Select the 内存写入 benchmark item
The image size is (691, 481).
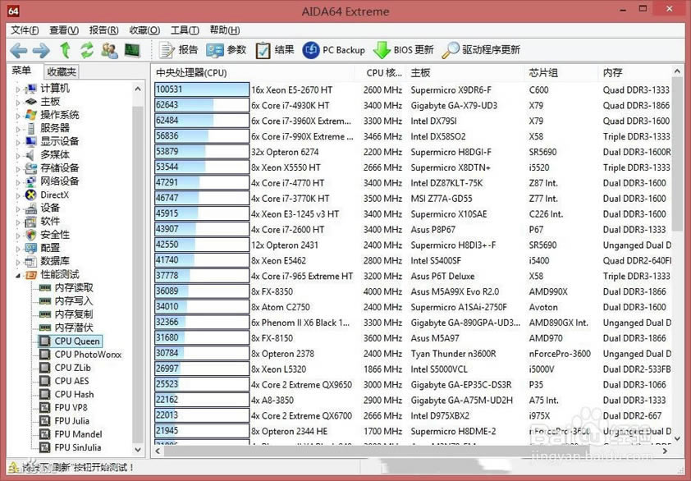pos(74,301)
